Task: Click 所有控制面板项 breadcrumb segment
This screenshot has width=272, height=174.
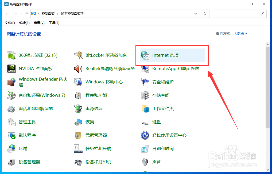Action: coord(72,14)
